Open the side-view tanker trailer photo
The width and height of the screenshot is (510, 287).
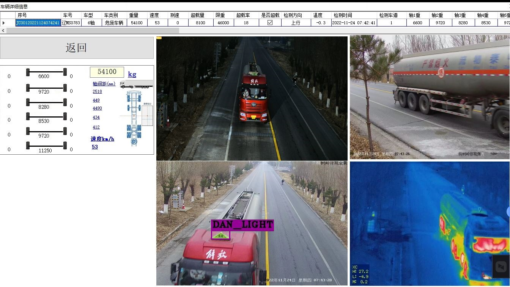click(430, 97)
